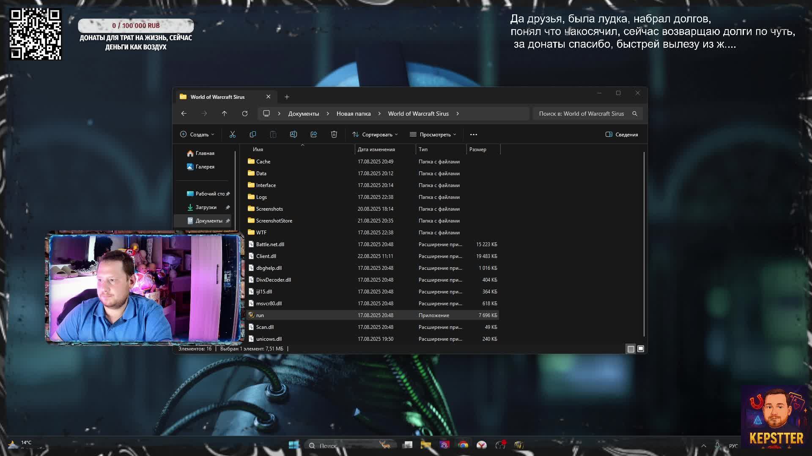Viewport: 812px width, 456px height.
Task: Open the Просмотреть view dropdown
Action: coord(433,134)
